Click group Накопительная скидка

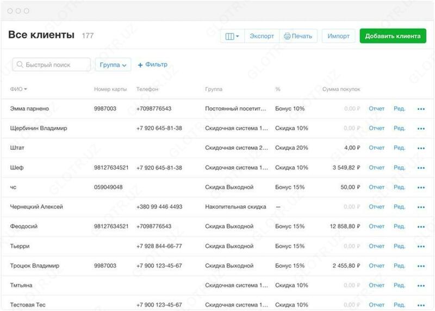point(235,207)
